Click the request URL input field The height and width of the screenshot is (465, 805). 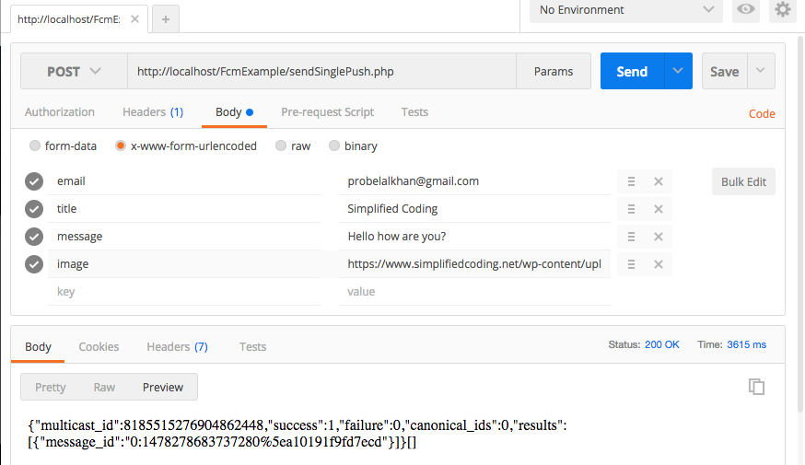321,71
